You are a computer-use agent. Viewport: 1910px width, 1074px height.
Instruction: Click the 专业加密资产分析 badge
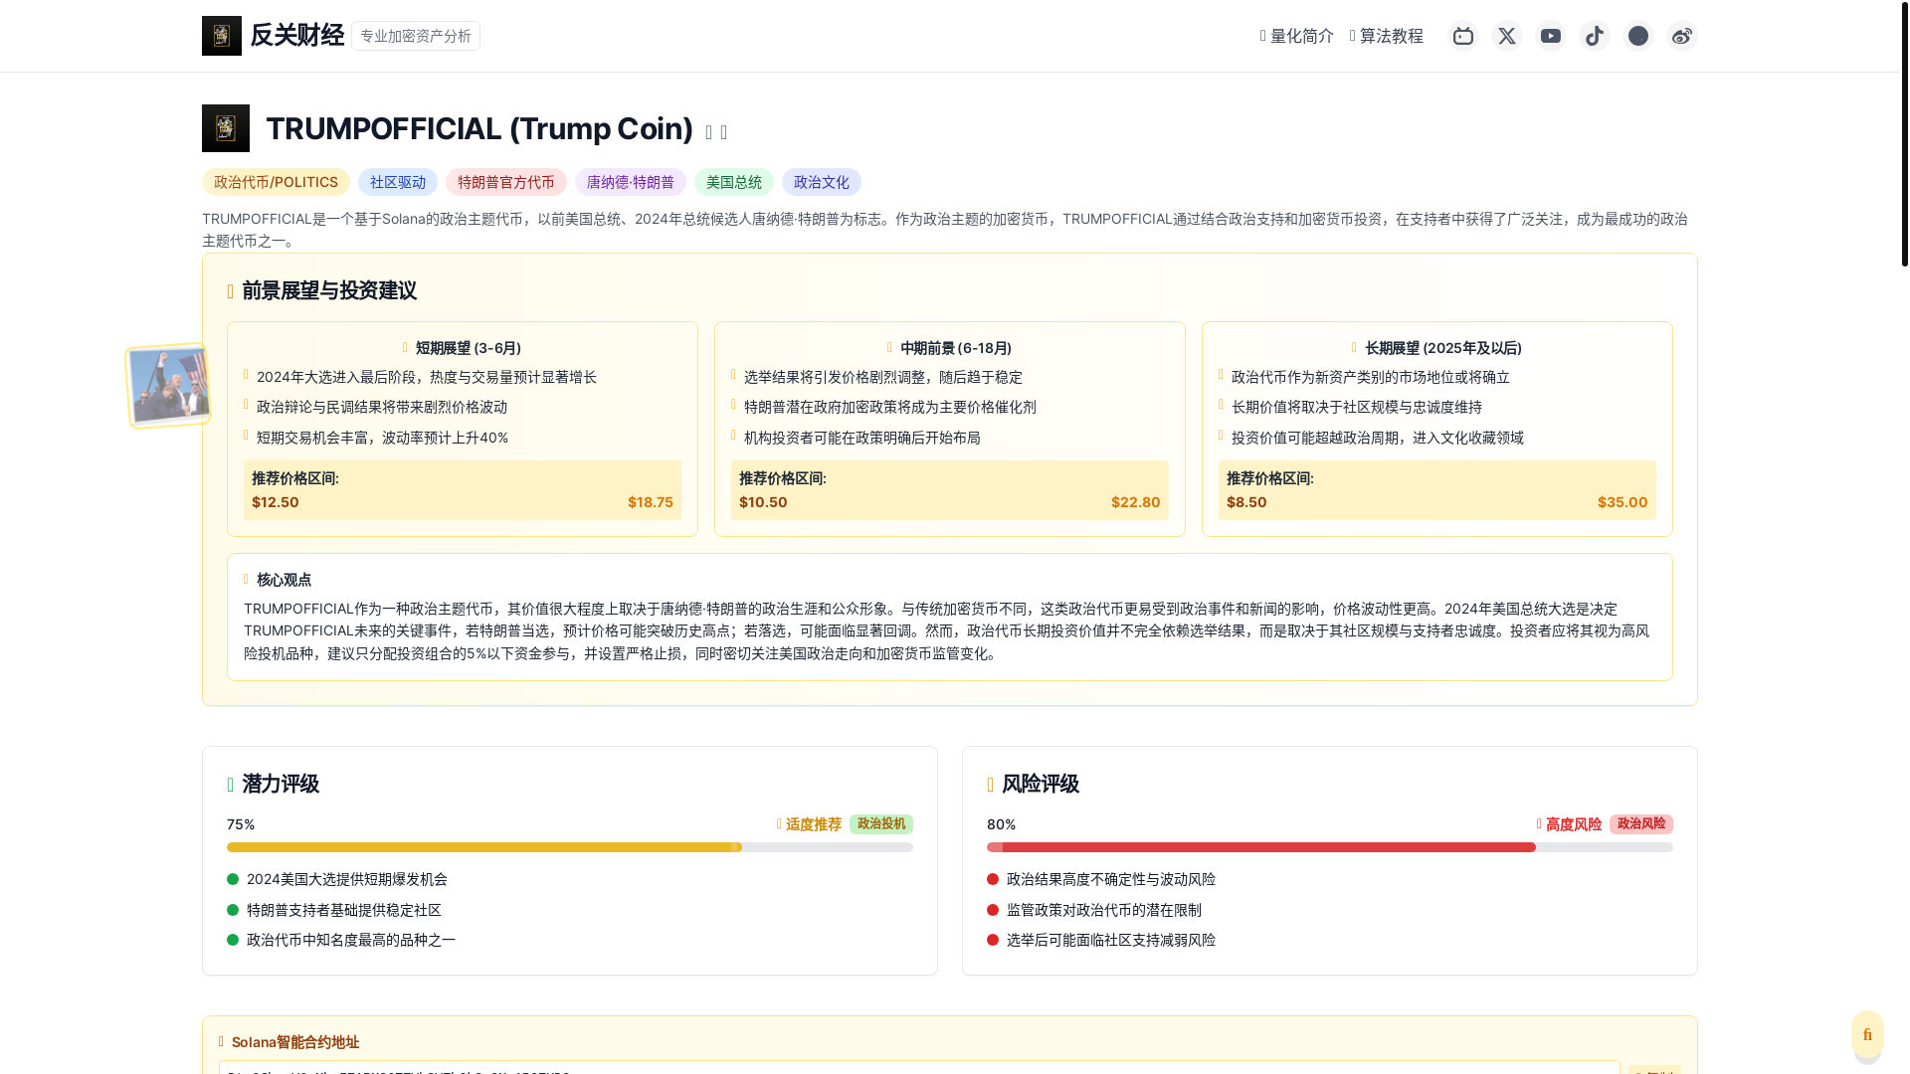(416, 36)
